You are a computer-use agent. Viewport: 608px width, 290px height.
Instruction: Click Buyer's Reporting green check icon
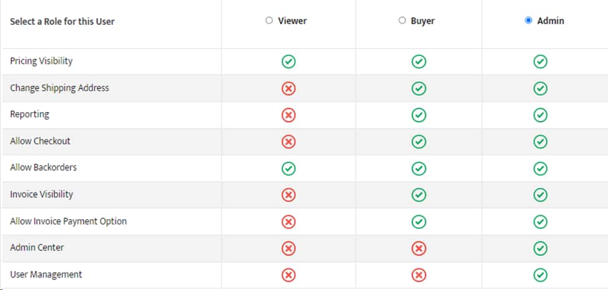419,115
